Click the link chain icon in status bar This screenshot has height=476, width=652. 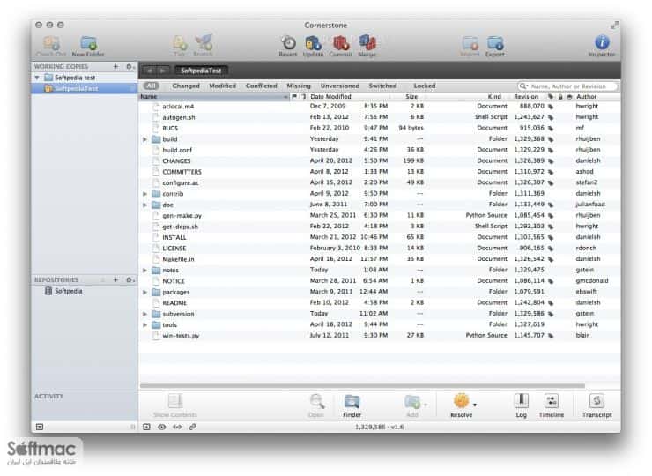point(193,427)
